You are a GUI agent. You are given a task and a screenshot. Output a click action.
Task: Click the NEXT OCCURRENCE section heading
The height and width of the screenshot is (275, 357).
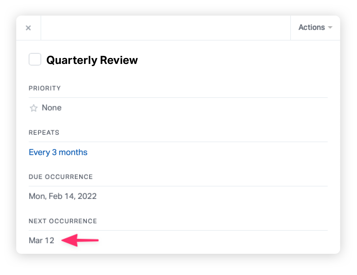[63, 221]
